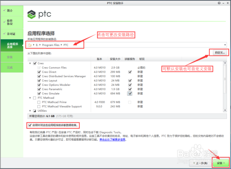This screenshot has width=231, height=169.
Task: Click the 上一步 back button
Action: click(x=201, y=163)
